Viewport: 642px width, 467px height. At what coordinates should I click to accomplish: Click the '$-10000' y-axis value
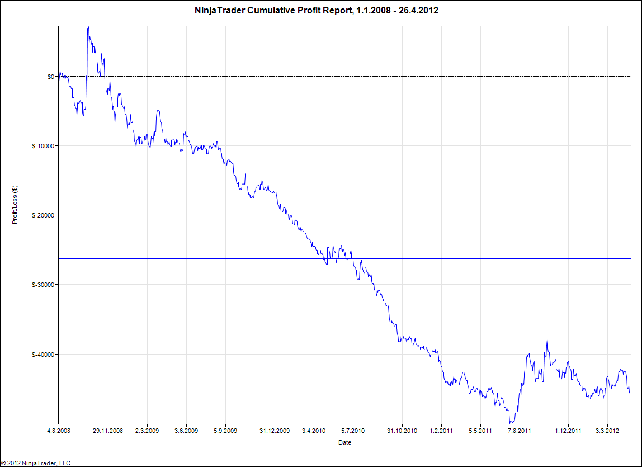pos(44,146)
